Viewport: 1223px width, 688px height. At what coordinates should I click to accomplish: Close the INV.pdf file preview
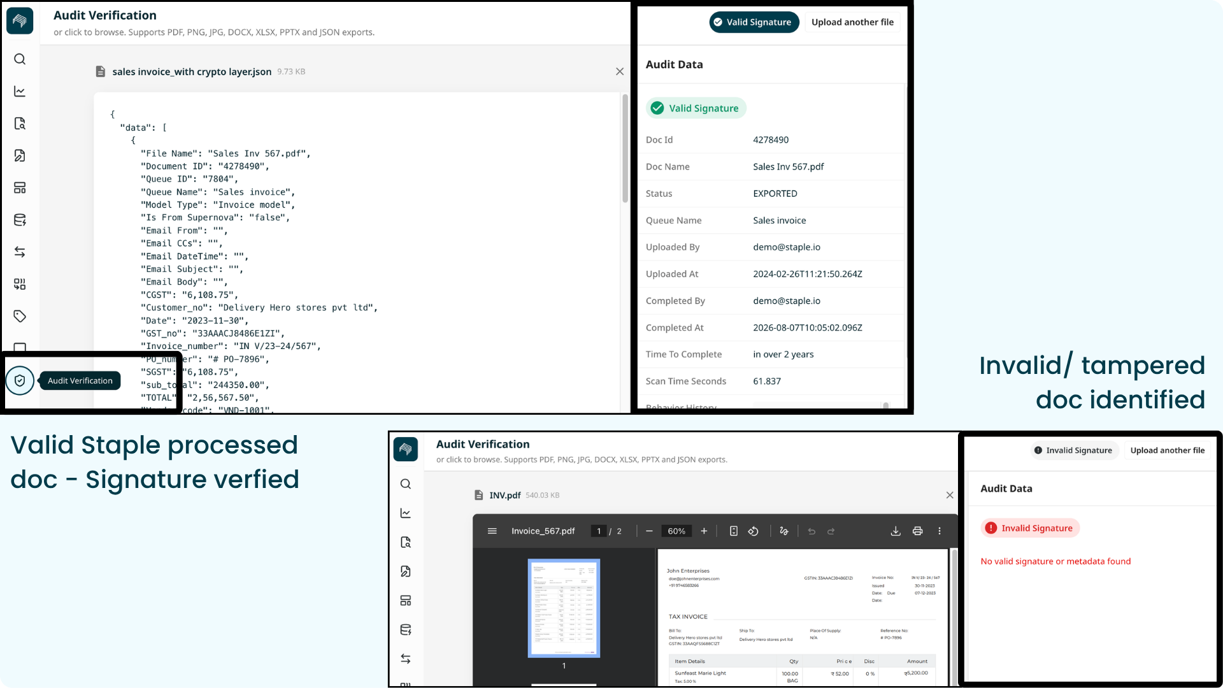pyautogui.click(x=950, y=495)
